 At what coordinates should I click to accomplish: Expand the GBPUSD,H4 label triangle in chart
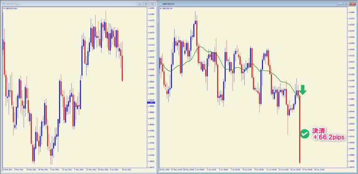pos(161,8)
